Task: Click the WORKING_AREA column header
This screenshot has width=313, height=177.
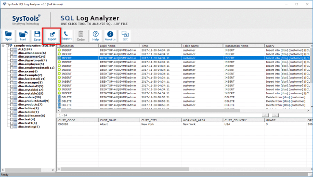Action: [202, 120]
